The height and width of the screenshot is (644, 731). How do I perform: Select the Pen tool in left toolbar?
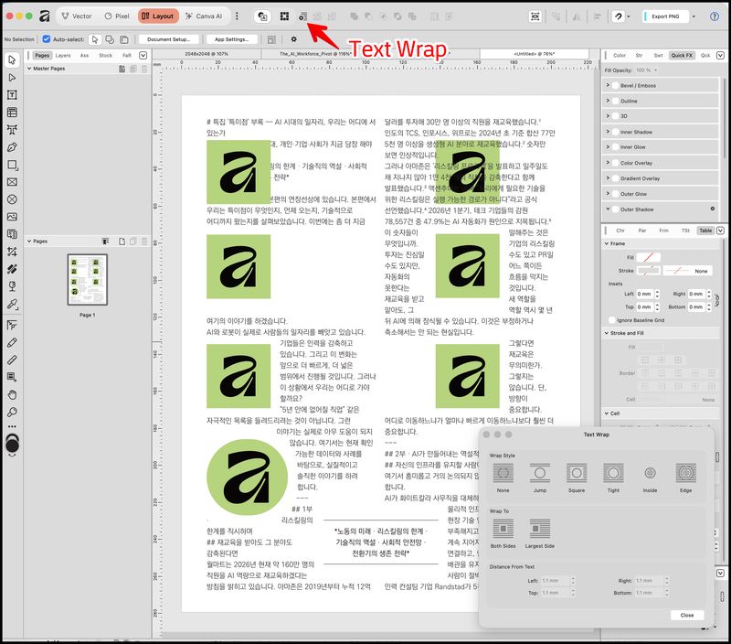pos(12,147)
